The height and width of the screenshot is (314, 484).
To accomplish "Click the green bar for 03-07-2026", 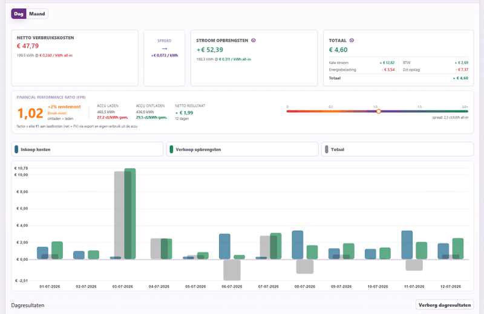I will [x=130, y=214].
